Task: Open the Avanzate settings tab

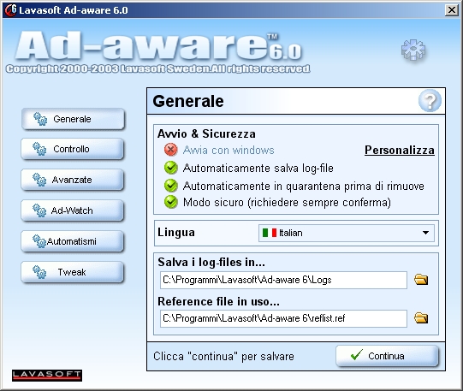Action: point(73,180)
